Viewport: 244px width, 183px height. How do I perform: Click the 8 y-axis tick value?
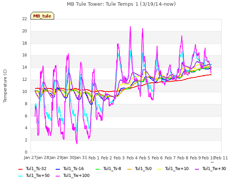(26, 104)
